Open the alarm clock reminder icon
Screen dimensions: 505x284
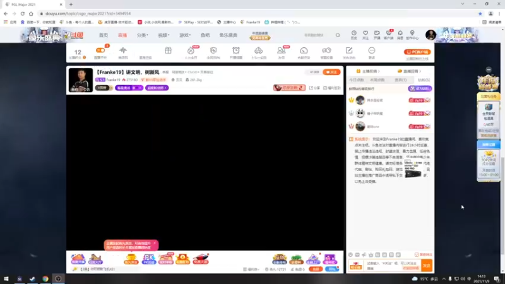[x=236, y=50]
